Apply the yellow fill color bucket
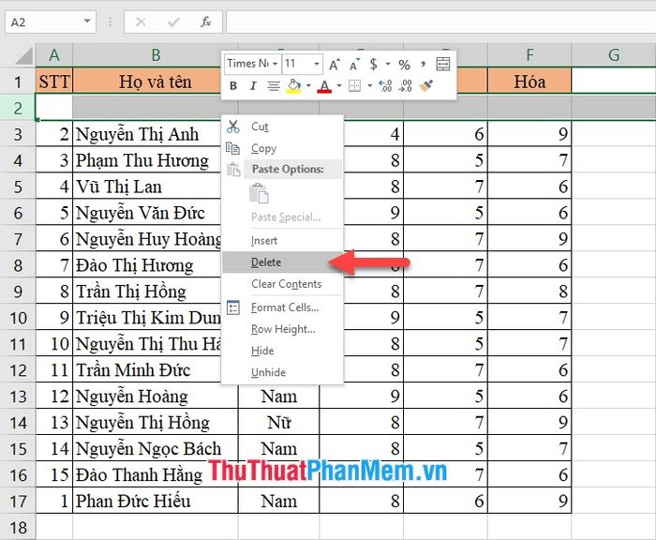The height and width of the screenshot is (540, 656). point(293,86)
